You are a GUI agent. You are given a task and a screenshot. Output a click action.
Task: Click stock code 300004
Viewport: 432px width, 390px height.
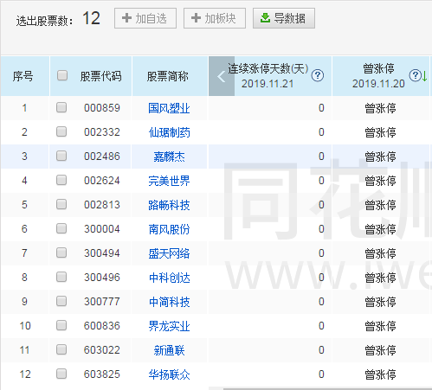point(102,229)
